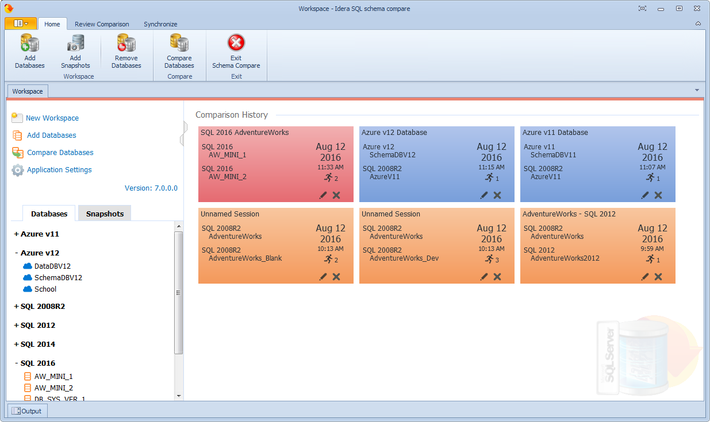Viewport: 710px width, 422px height.
Task: Delete the Azure v12 Database session card
Action: point(497,195)
